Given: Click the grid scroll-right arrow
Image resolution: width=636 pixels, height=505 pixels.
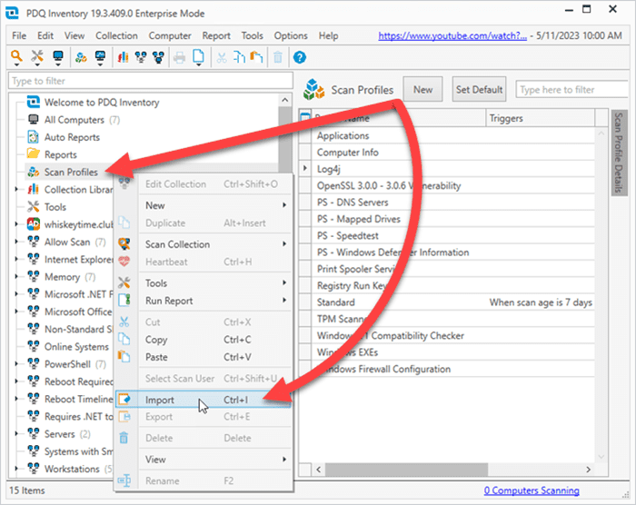Looking at the screenshot, I should (x=588, y=470).
